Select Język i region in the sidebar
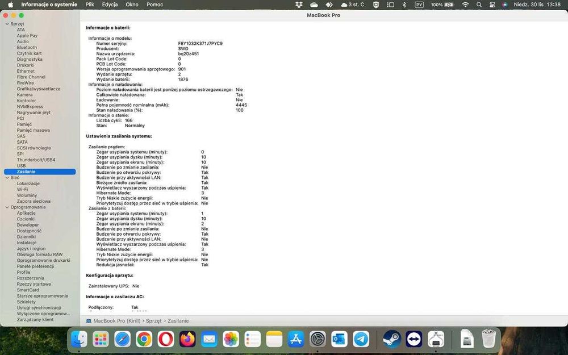Viewport: 568px width, 355px height. tap(31, 249)
